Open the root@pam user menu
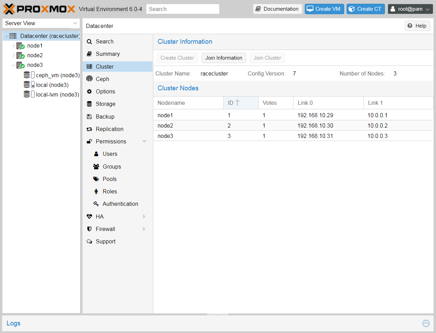The height and width of the screenshot is (333, 436). pyautogui.click(x=410, y=9)
